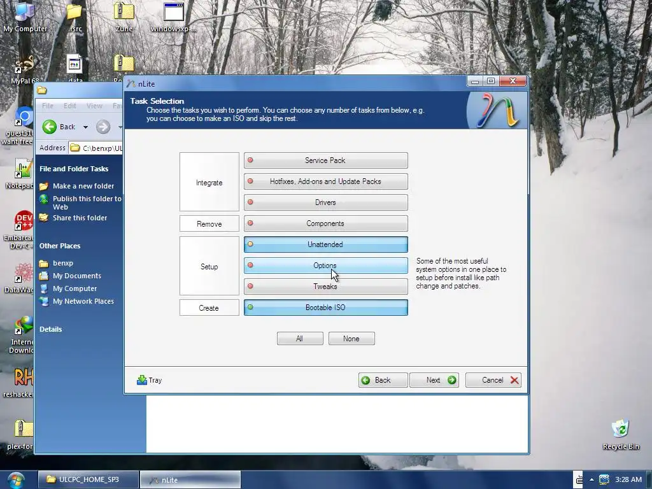Click the Explorer address bar path

pos(97,148)
